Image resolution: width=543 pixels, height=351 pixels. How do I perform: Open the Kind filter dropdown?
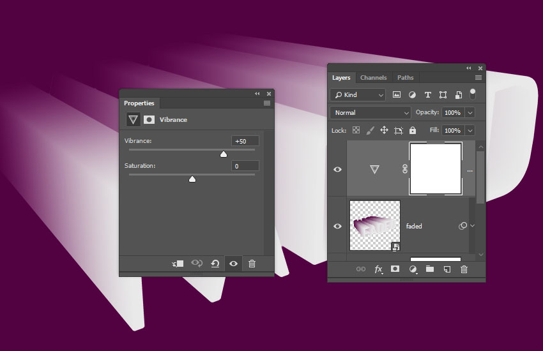[358, 94]
